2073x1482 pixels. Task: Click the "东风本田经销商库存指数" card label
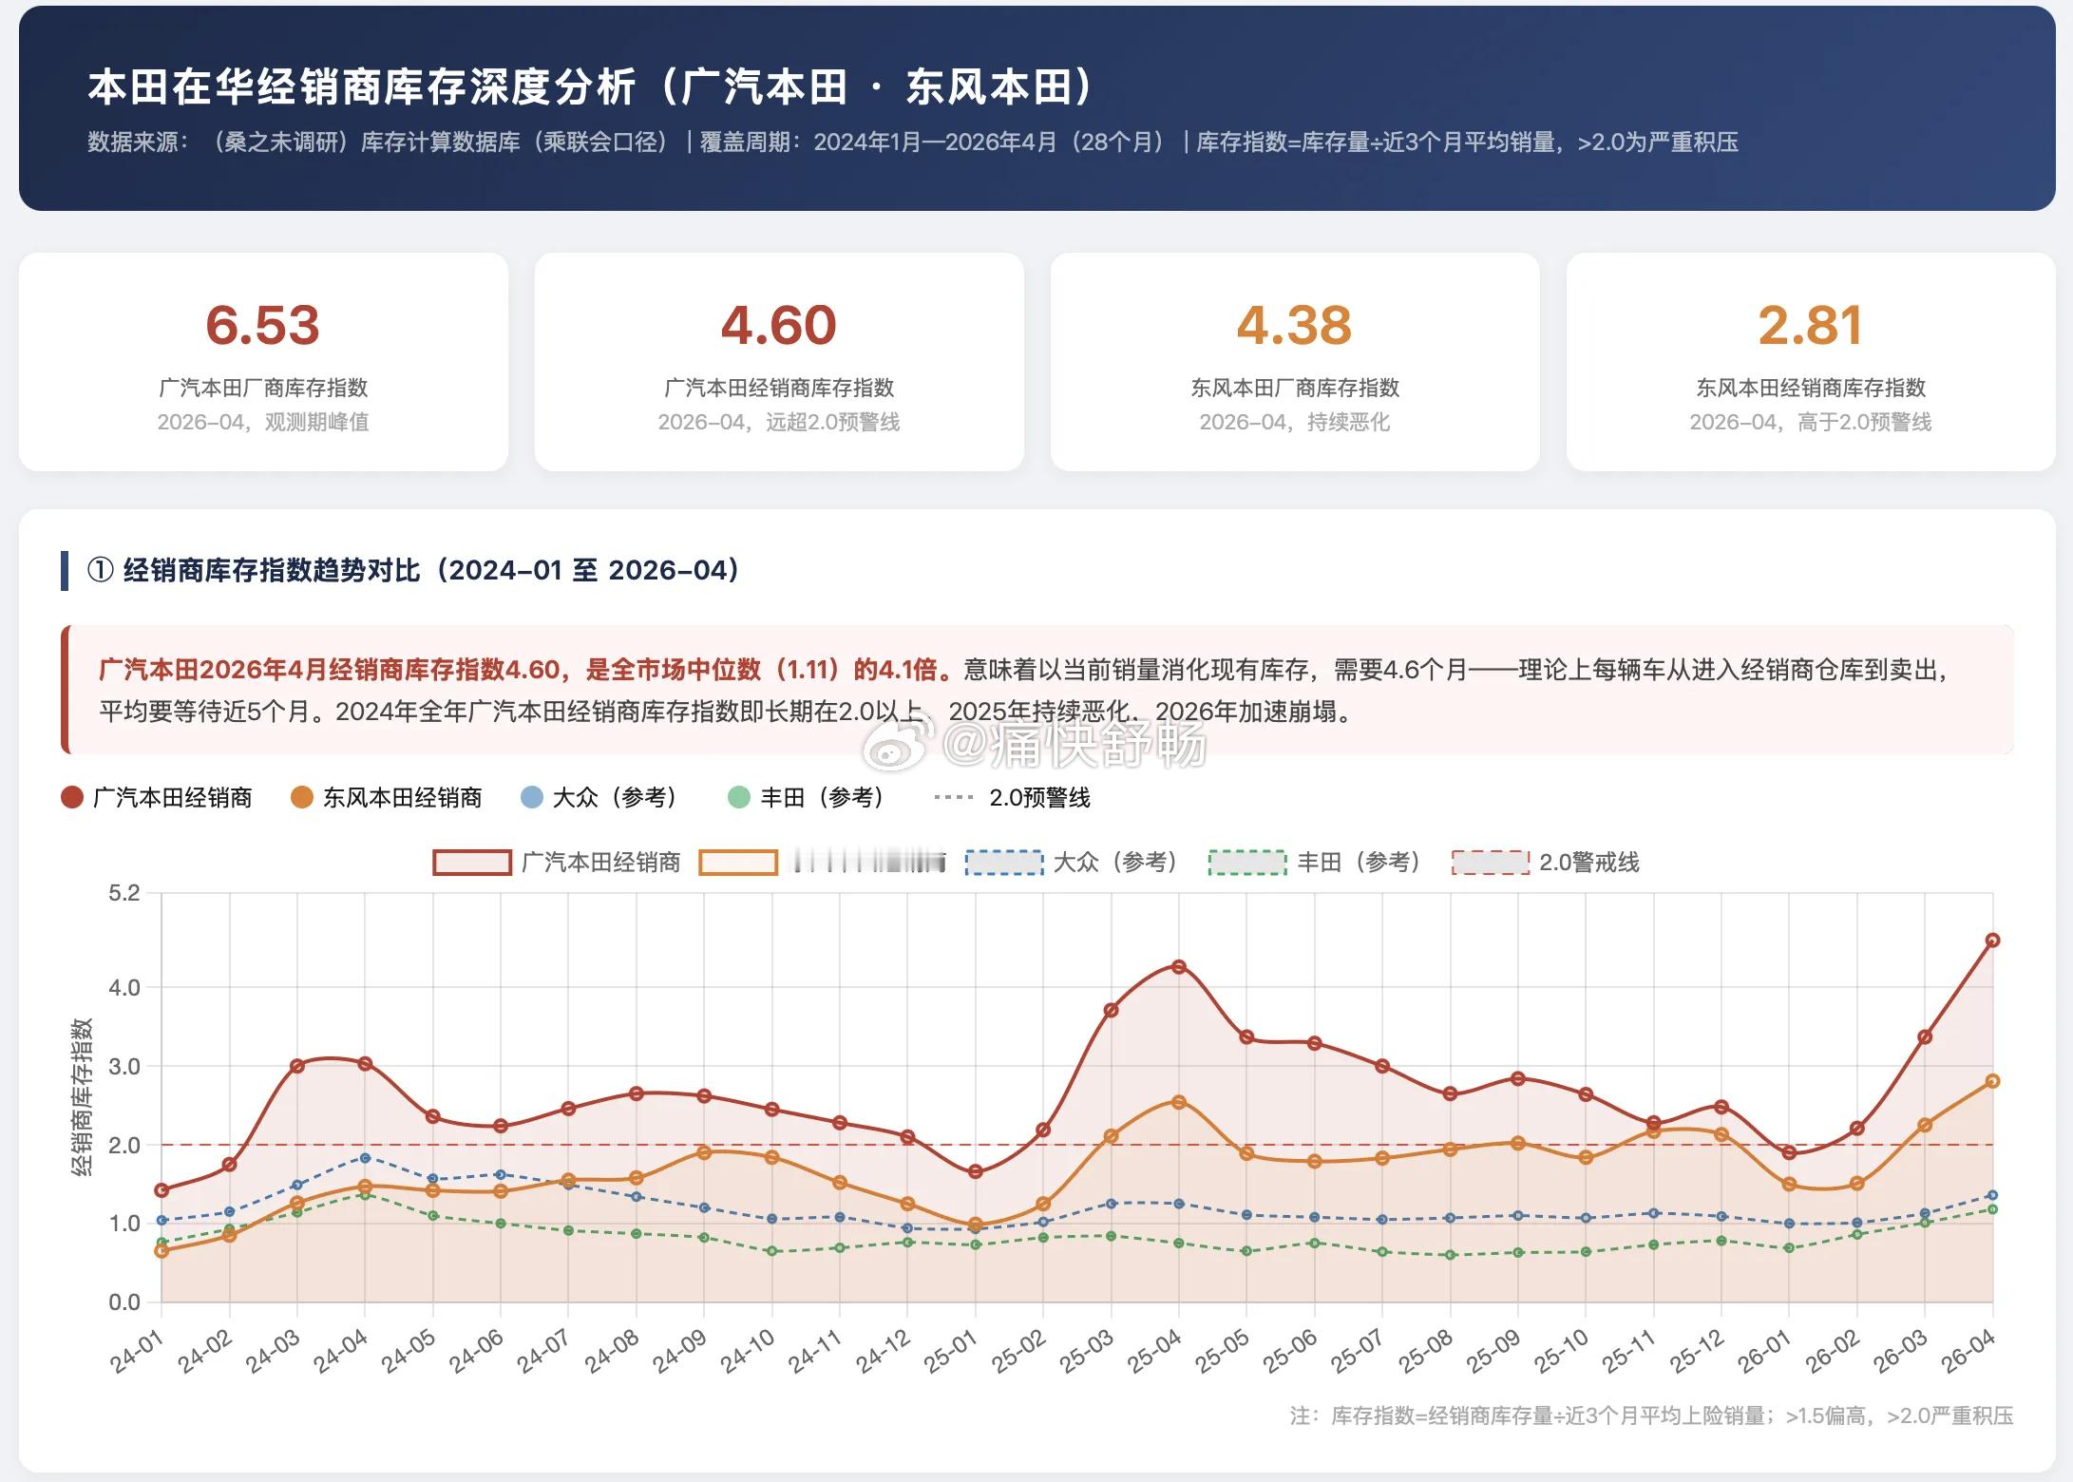[x=1811, y=388]
